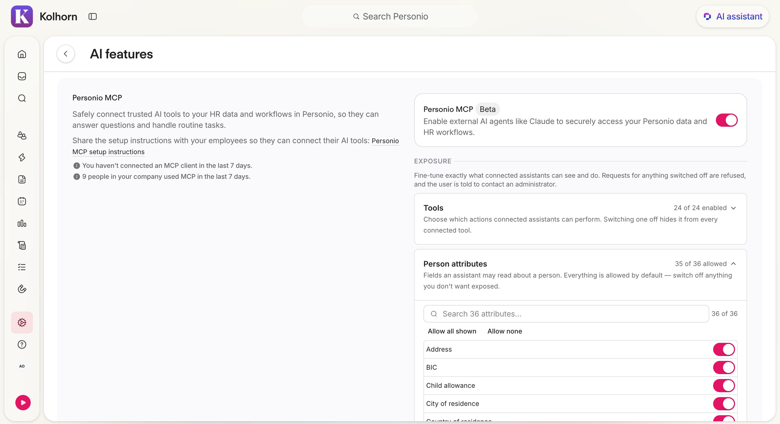780x424 pixels.
Task: Click the back arrow beside AI features
Action: tap(66, 54)
